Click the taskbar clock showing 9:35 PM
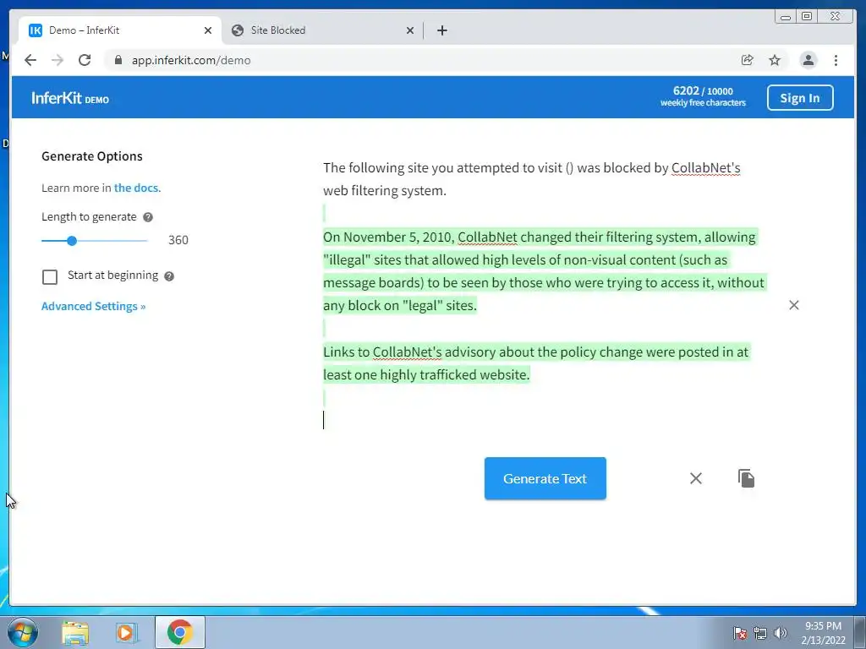Image resolution: width=866 pixels, height=649 pixels. point(823,633)
